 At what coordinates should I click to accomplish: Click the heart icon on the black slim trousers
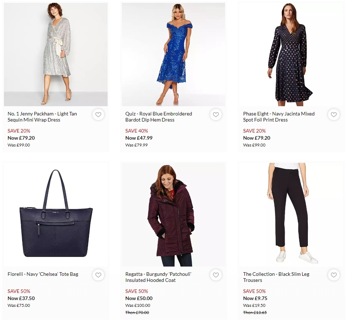tap(334, 275)
